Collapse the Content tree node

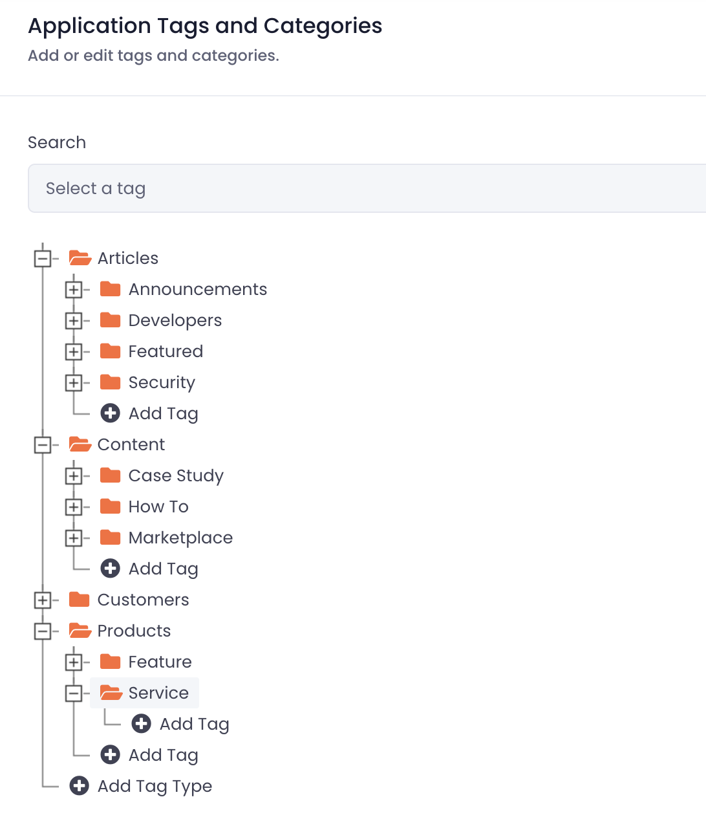click(x=43, y=445)
